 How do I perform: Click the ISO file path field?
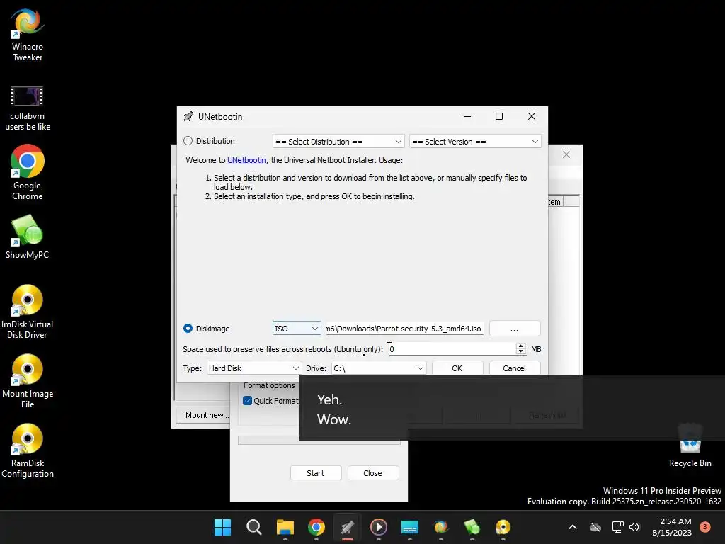point(404,329)
